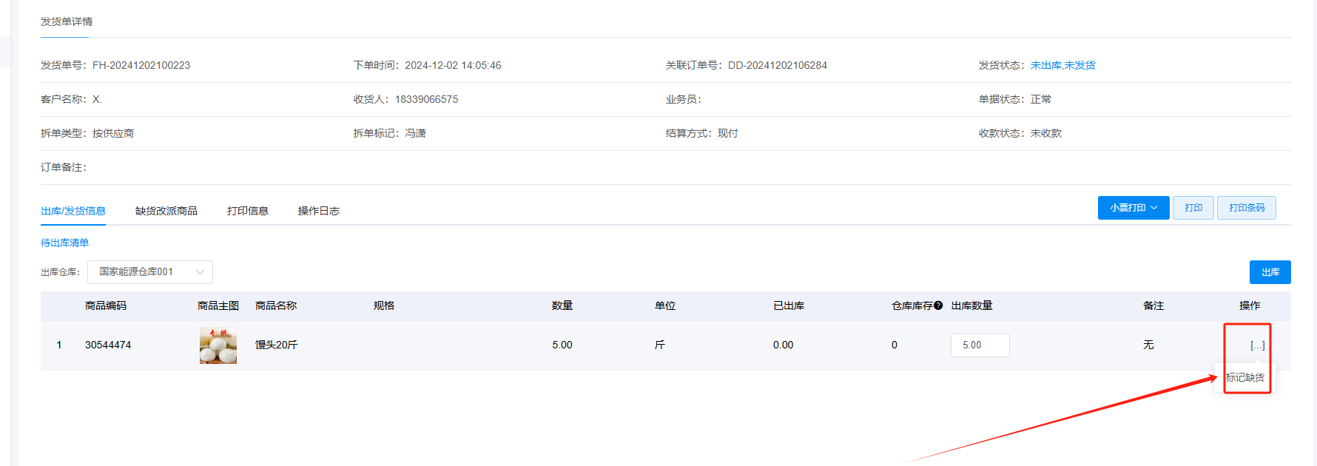Click the 打印条码 button
Viewport: 1317px width, 466px height.
(1246, 208)
